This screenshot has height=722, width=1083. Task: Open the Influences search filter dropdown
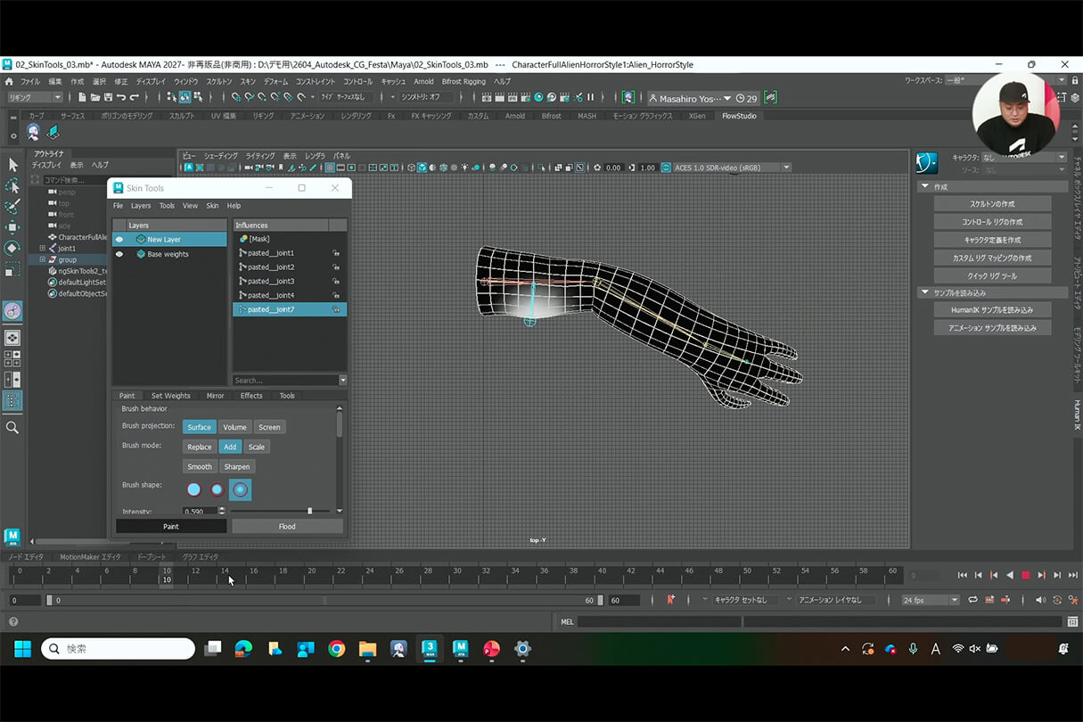[343, 380]
